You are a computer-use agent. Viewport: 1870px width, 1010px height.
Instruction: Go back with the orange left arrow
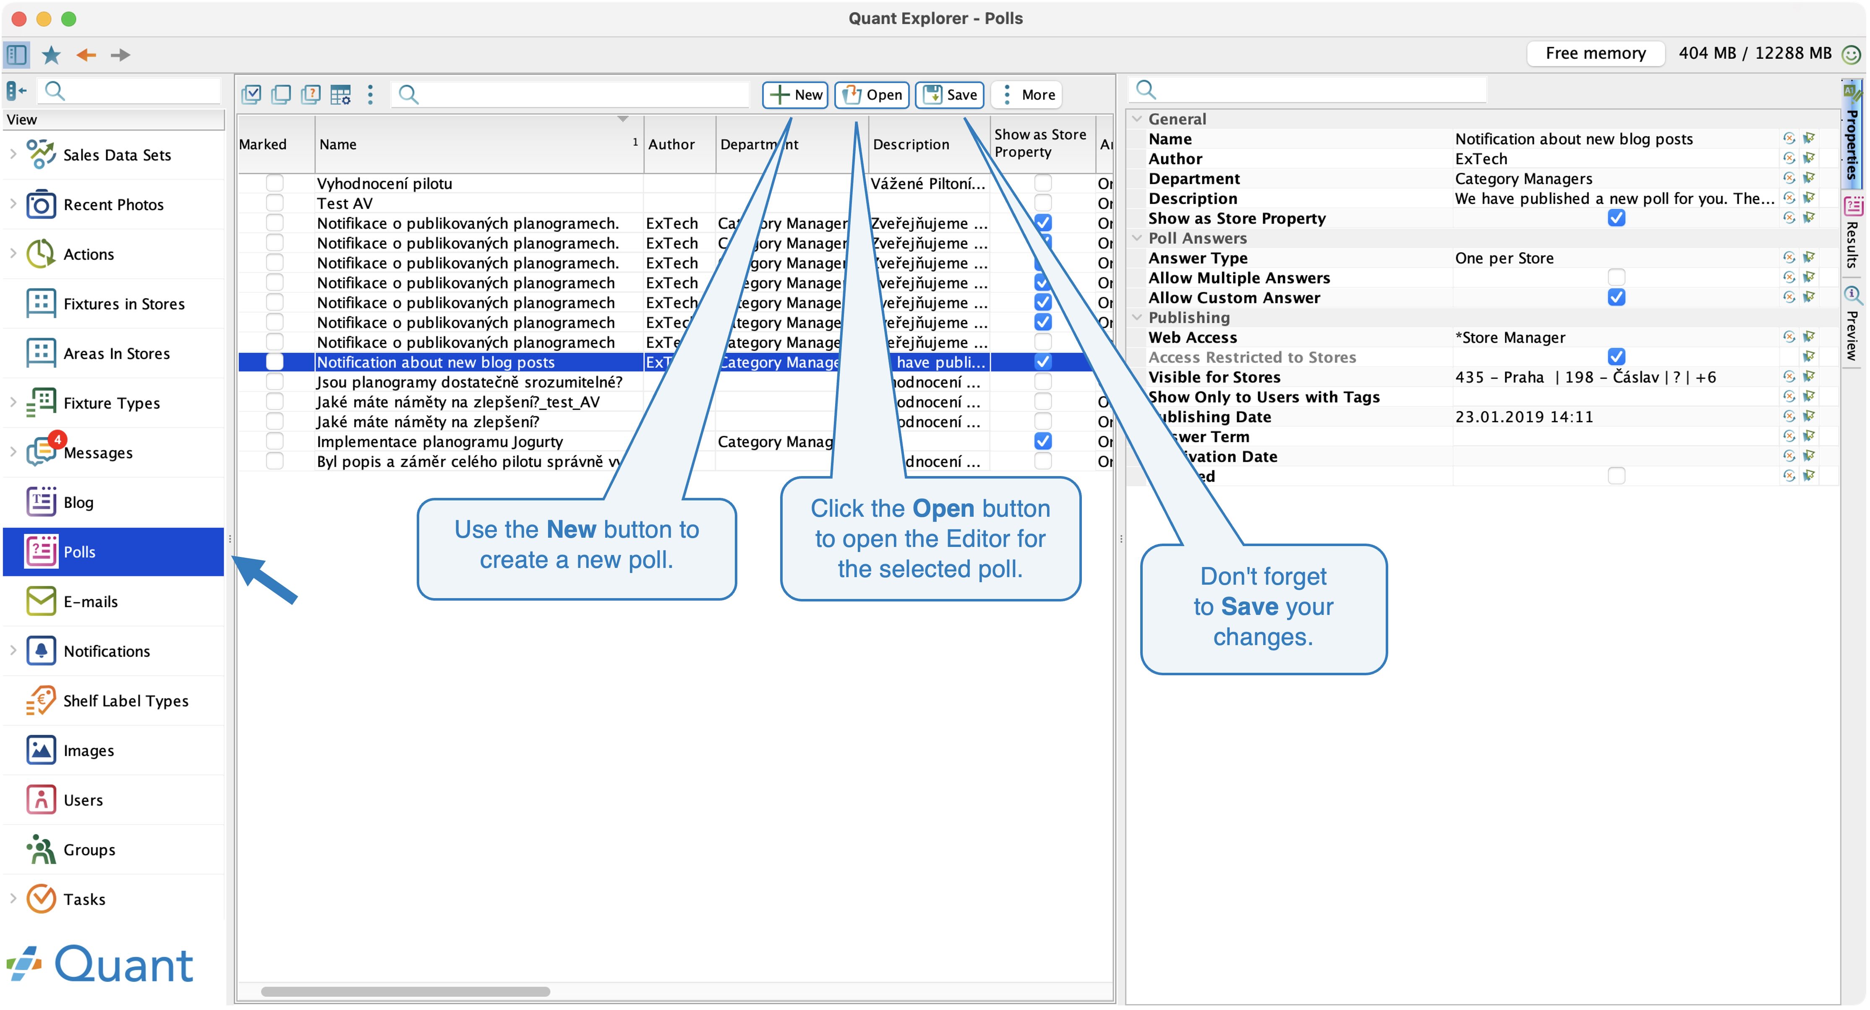click(x=86, y=55)
